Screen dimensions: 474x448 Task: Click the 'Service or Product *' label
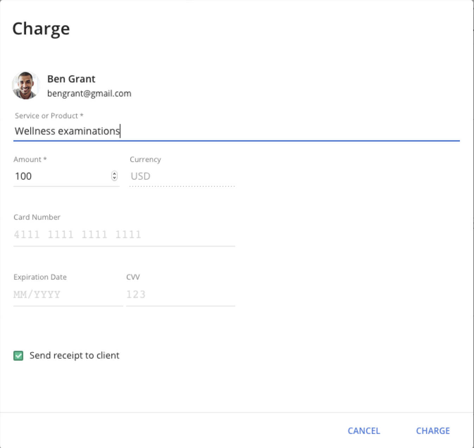tap(49, 116)
